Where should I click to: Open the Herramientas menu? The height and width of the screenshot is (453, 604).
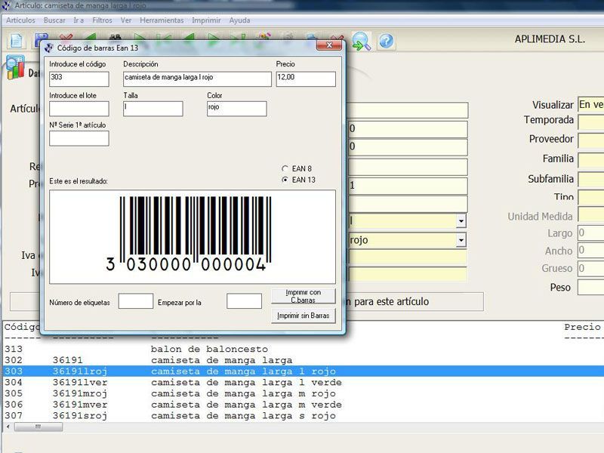point(162,20)
